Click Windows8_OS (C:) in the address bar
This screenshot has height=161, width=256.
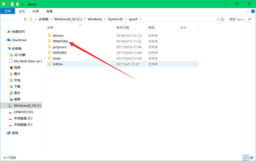click(68, 19)
